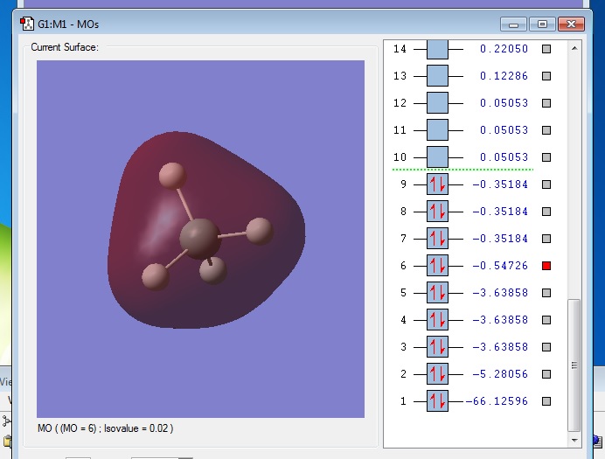The height and width of the screenshot is (459, 605).
Task: Click energy value -0.54726
Action: pos(500,266)
